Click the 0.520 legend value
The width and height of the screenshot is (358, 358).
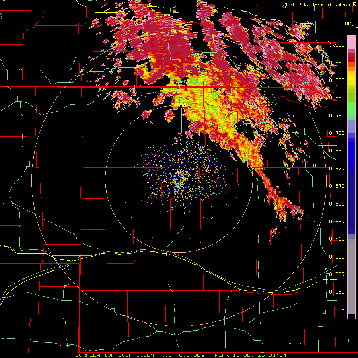click(337, 204)
